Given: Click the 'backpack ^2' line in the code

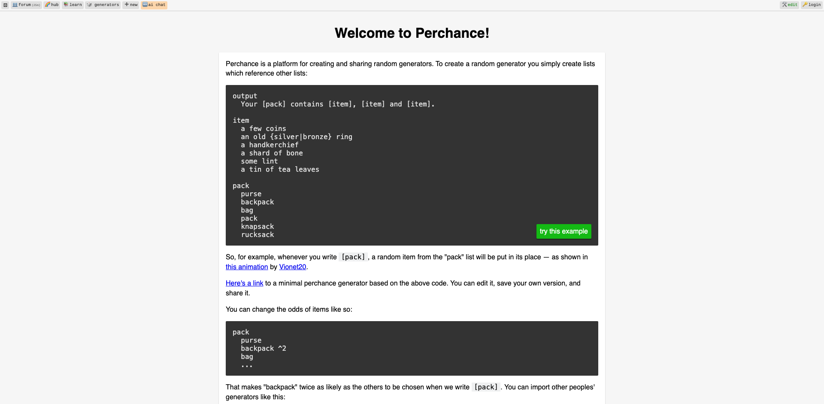Looking at the screenshot, I should 263,348.
